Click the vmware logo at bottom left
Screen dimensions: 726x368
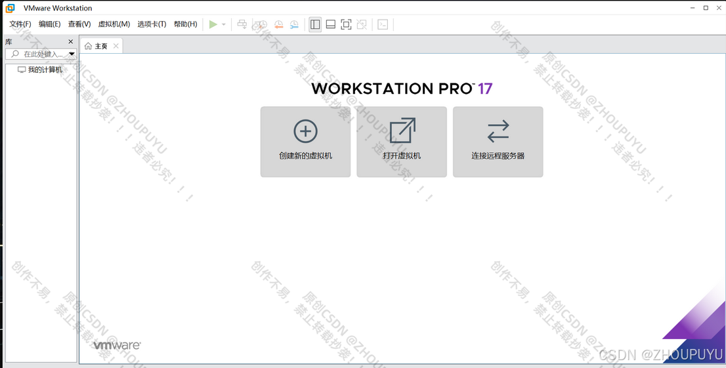tap(117, 345)
